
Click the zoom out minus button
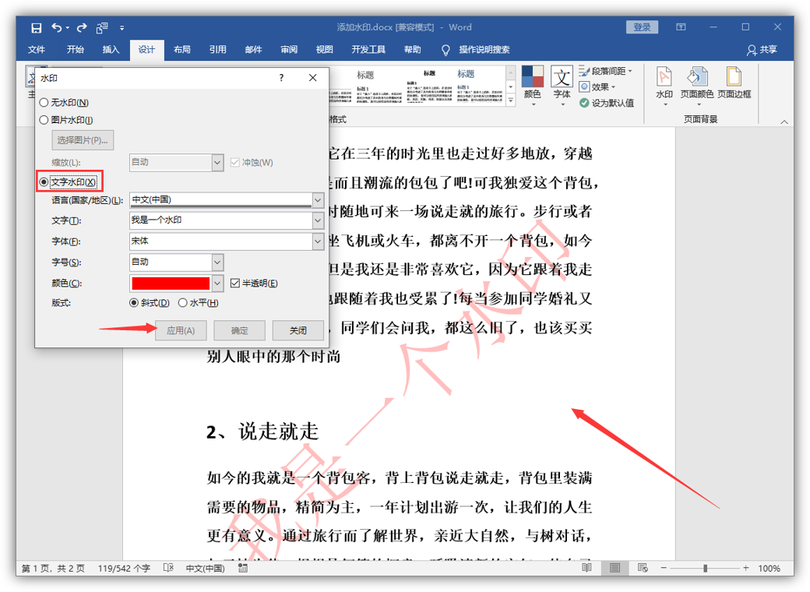(664, 568)
